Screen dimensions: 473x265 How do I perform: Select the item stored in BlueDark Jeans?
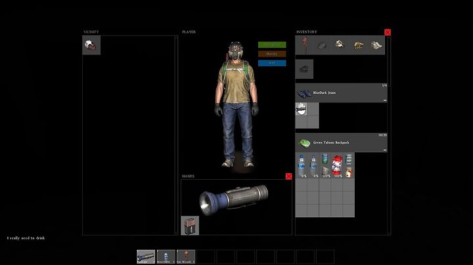point(301,109)
